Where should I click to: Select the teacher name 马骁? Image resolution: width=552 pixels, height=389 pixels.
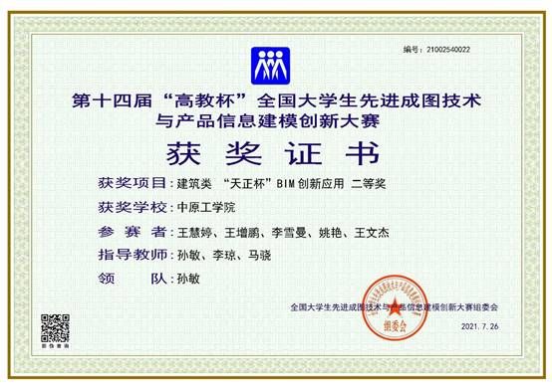click(259, 256)
